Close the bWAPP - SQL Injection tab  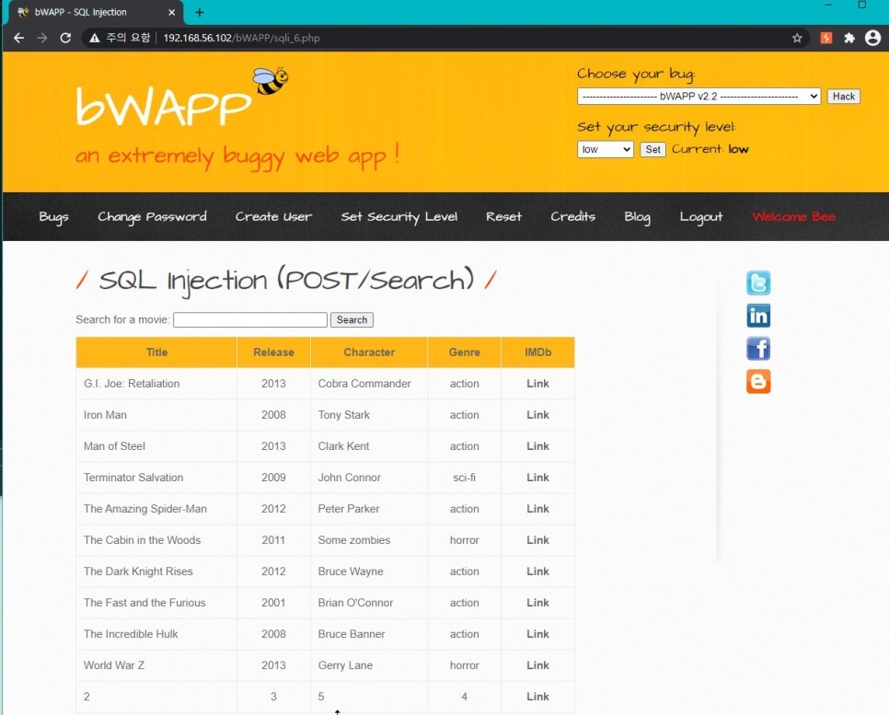[x=172, y=12]
